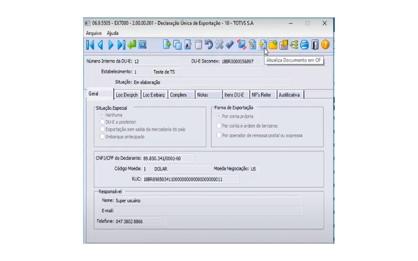Navigate to the previous record
The height and width of the screenshot is (261, 418).
[x=100, y=45]
